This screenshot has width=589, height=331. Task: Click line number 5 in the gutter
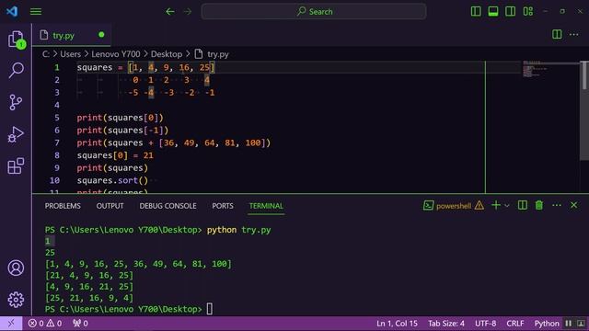(x=57, y=118)
